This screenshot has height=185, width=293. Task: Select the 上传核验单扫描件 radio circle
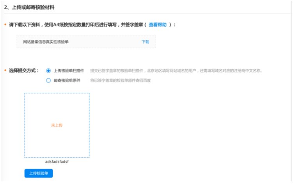48,70
